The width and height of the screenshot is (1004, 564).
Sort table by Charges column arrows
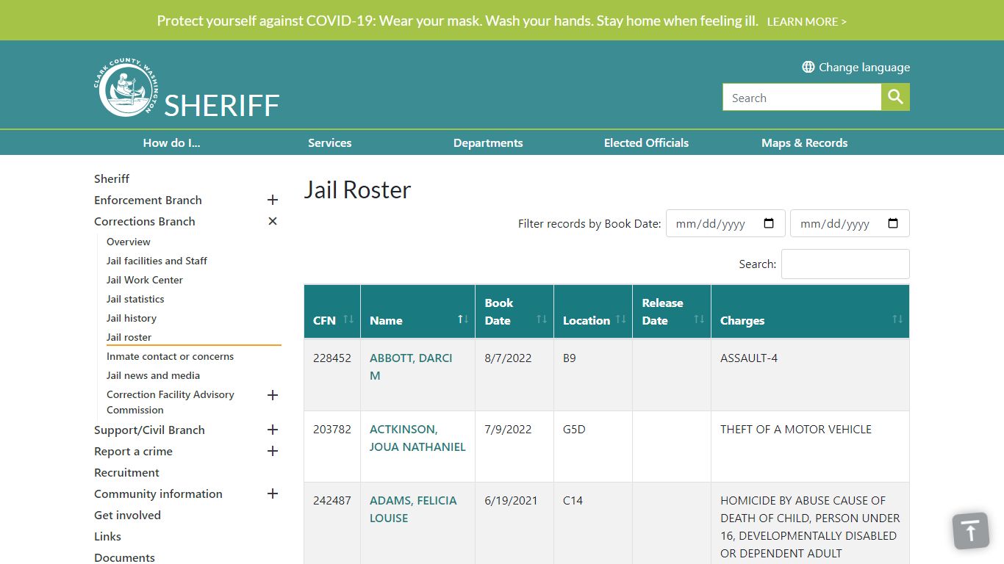pyautogui.click(x=897, y=319)
